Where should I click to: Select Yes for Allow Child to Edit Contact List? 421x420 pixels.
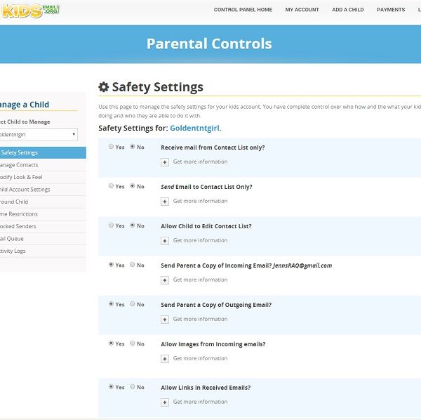(x=111, y=225)
